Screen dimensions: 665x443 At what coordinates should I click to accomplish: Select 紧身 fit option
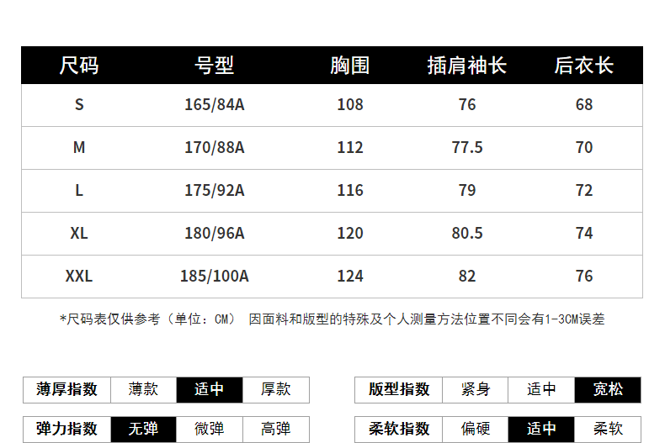[x=476, y=390]
